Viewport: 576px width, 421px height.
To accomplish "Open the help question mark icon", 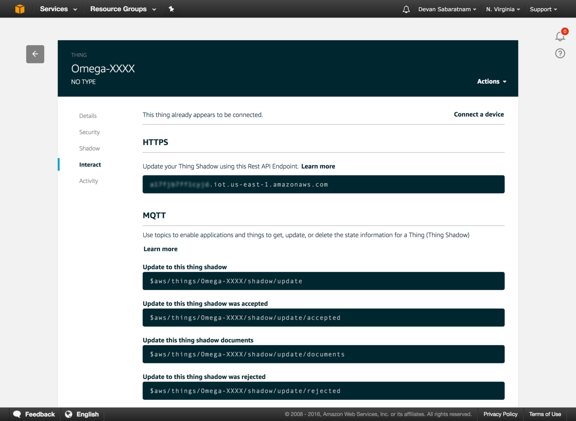I will pos(560,53).
